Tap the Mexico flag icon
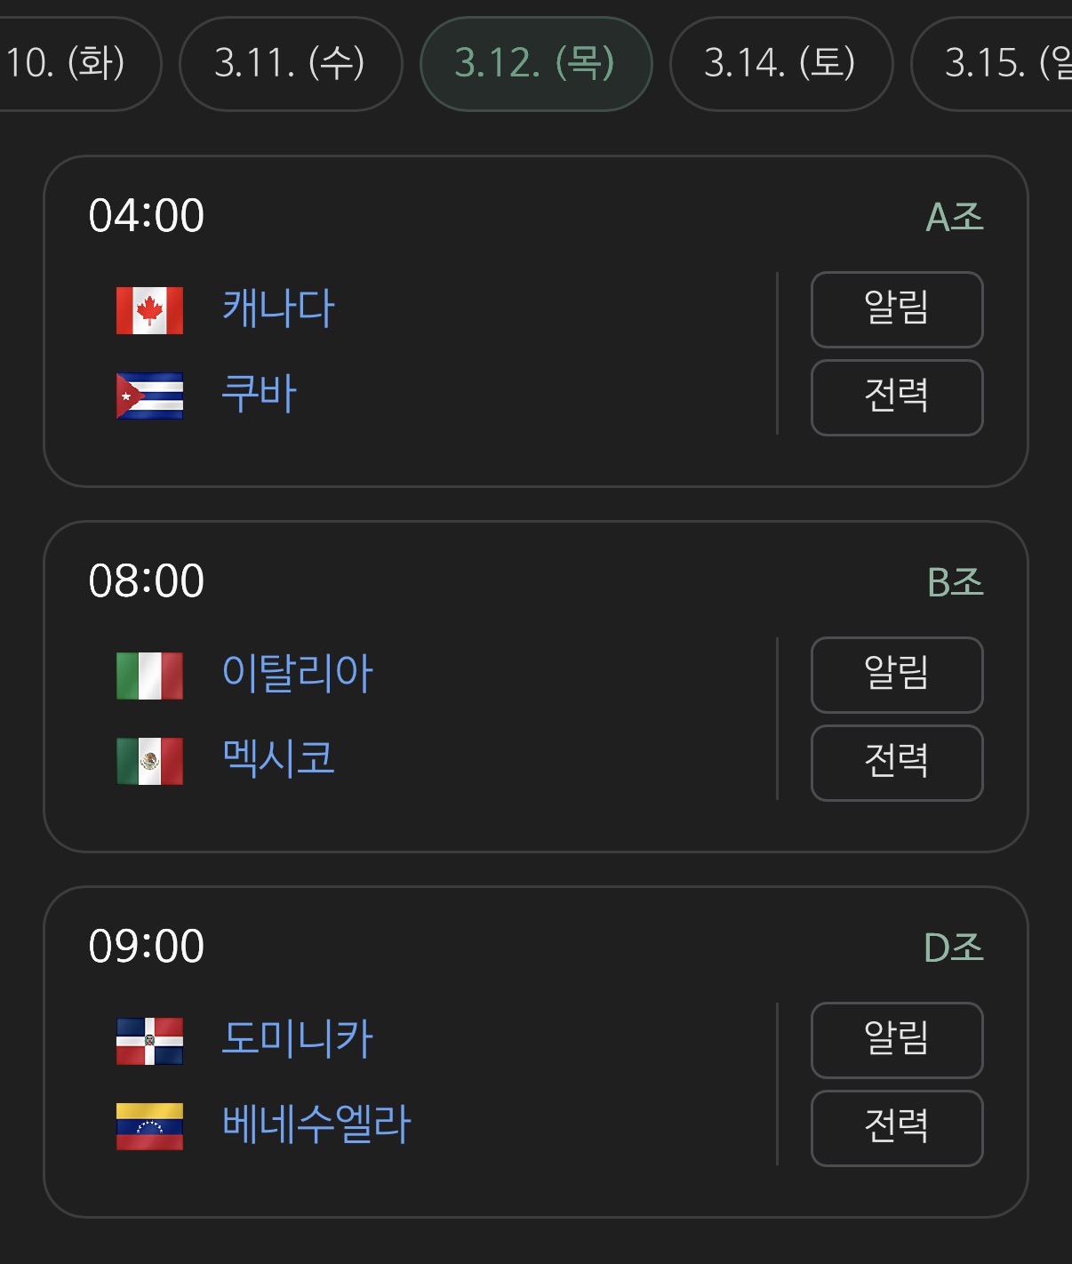 pos(149,761)
